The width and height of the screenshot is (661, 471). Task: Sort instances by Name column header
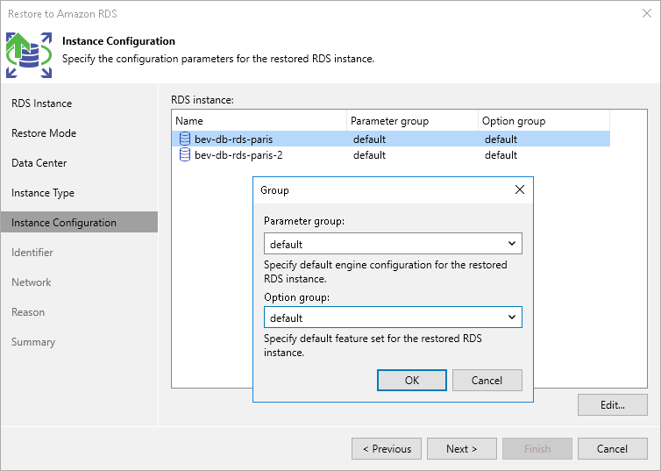259,121
